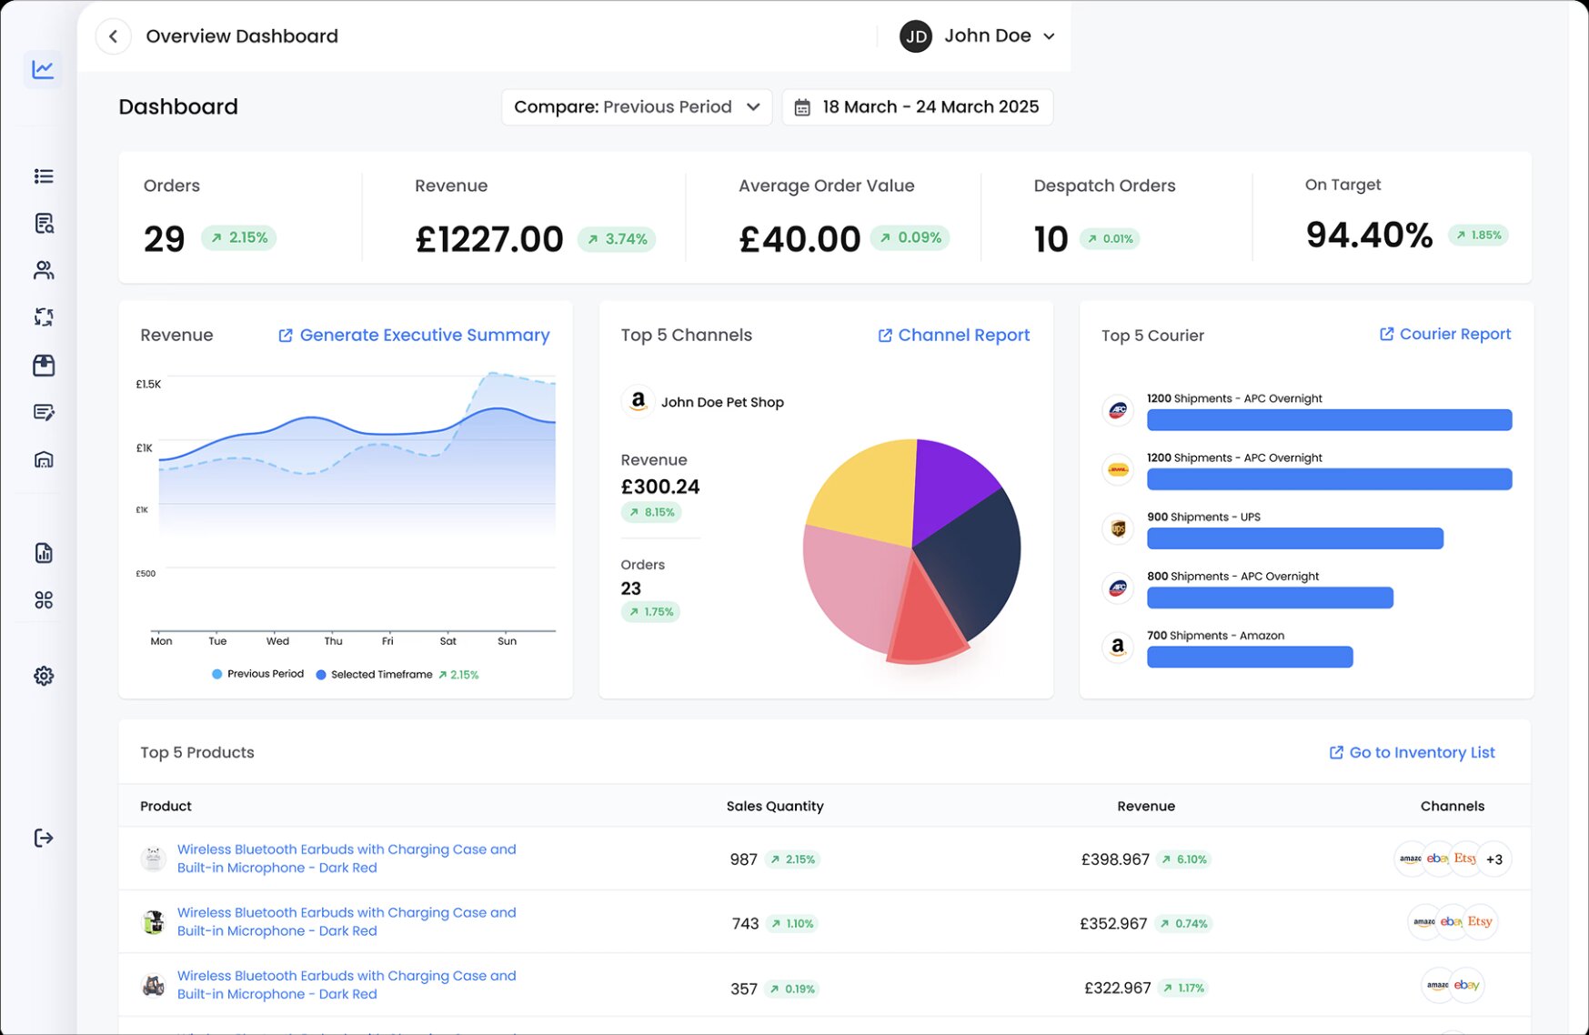Open the warehouse sidebar icon

[x=43, y=459]
